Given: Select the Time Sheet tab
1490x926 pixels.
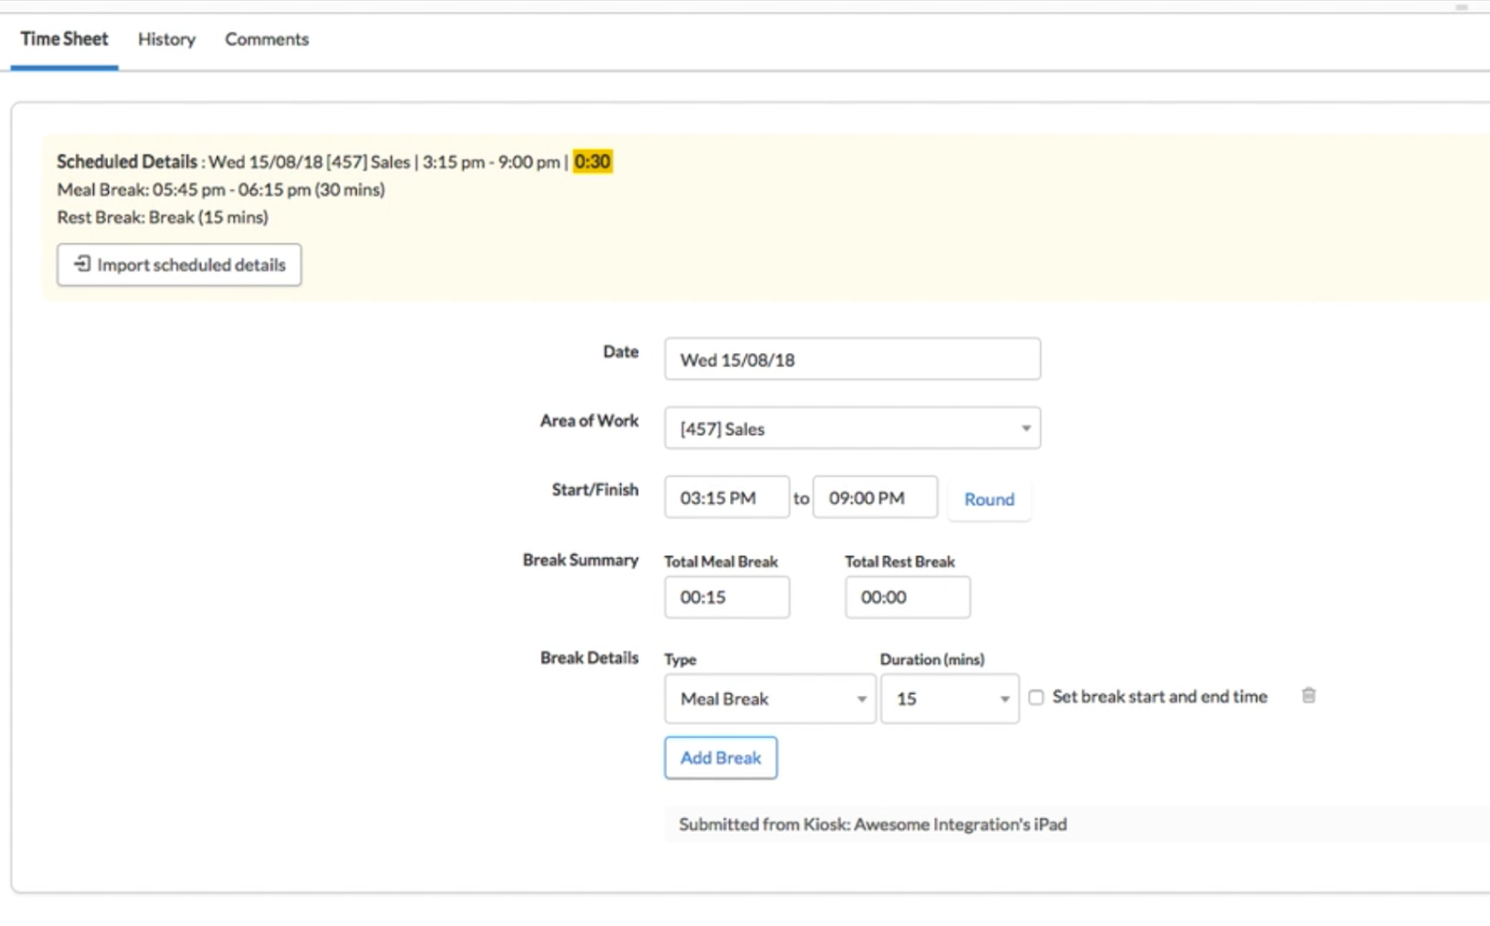Looking at the screenshot, I should (64, 39).
